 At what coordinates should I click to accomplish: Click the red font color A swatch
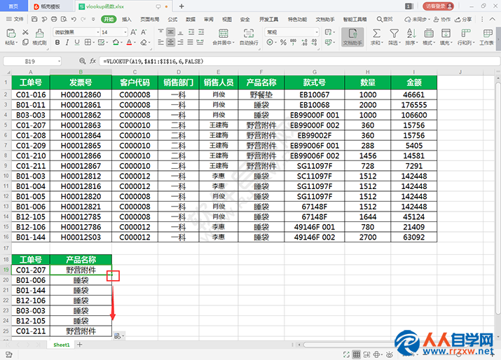[x=129, y=42]
